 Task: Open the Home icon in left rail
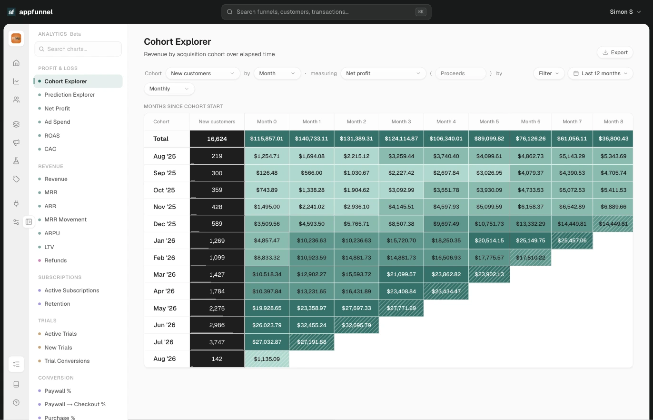(x=16, y=63)
